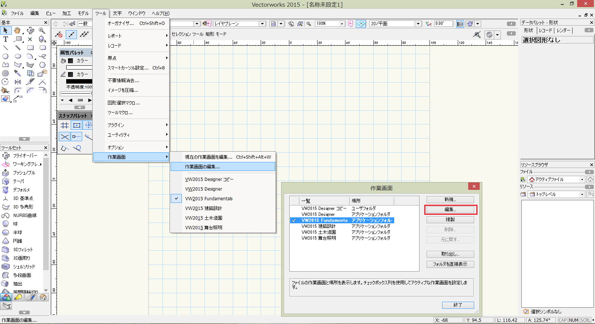The height and width of the screenshot is (324, 595).
Task: Toggle Snap to Object in snap palette
Action: tap(77, 125)
